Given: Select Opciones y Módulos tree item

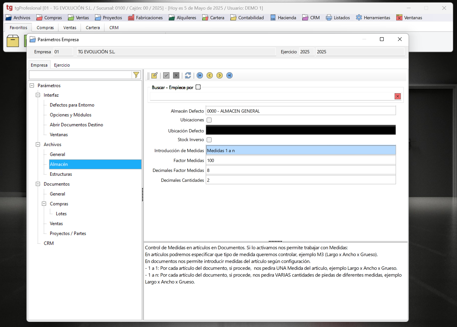Looking at the screenshot, I should pyautogui.click(x=71, y=115).
